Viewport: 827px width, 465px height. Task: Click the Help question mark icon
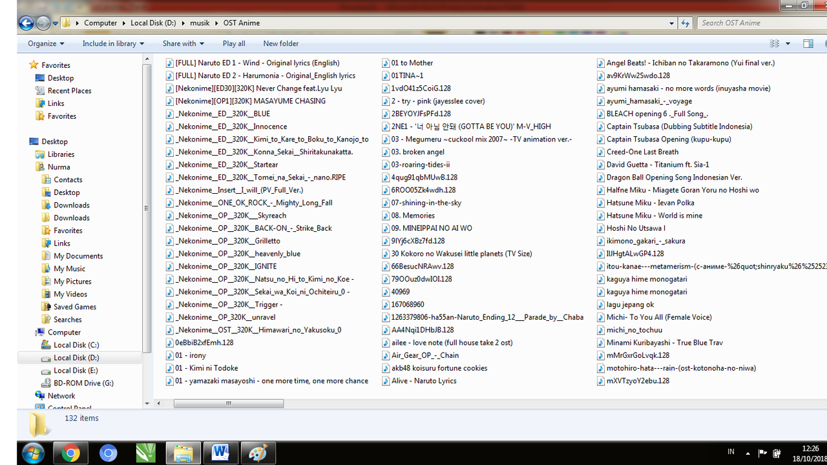(826, 43)
